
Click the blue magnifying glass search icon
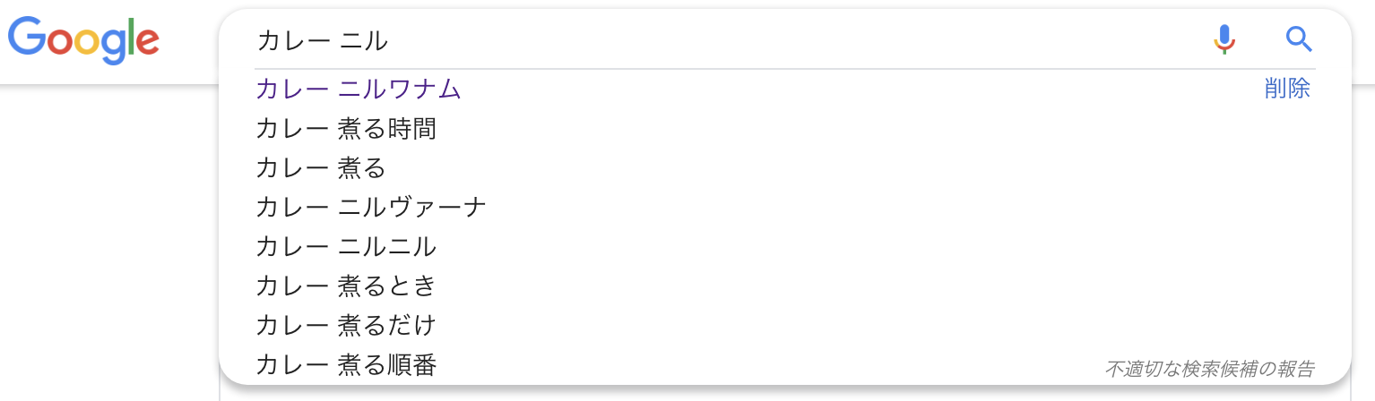(1299, 38)
